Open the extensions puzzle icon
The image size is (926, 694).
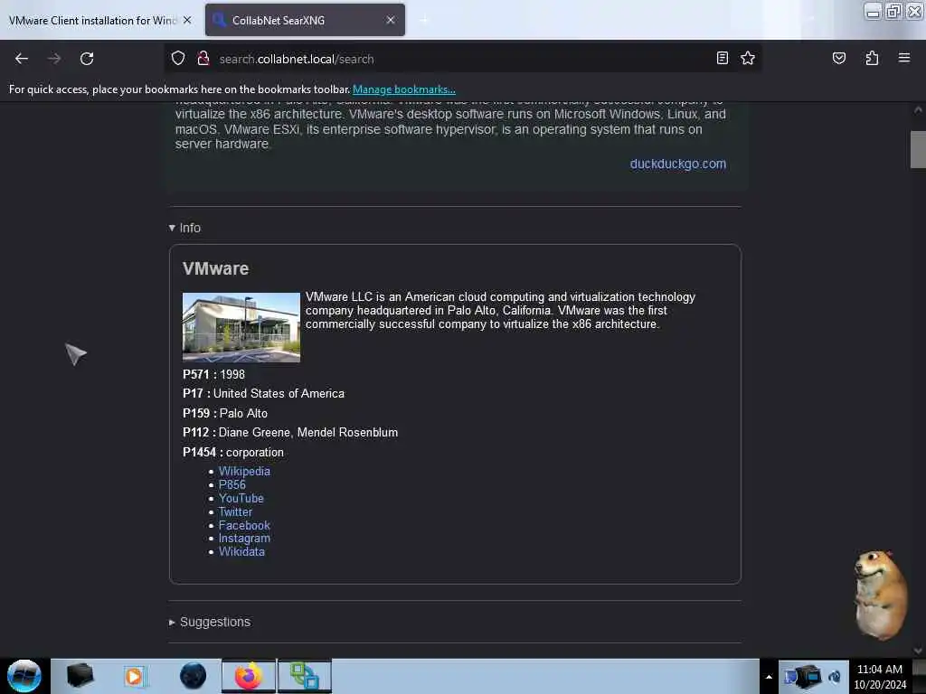872,58
